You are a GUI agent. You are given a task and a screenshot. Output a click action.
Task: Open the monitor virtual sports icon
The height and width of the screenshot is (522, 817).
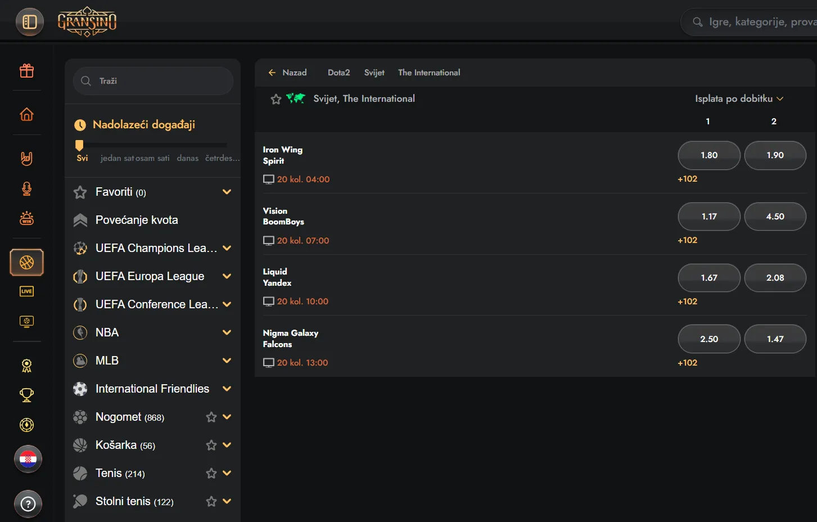pyautogui.click(x=26, y=321)
